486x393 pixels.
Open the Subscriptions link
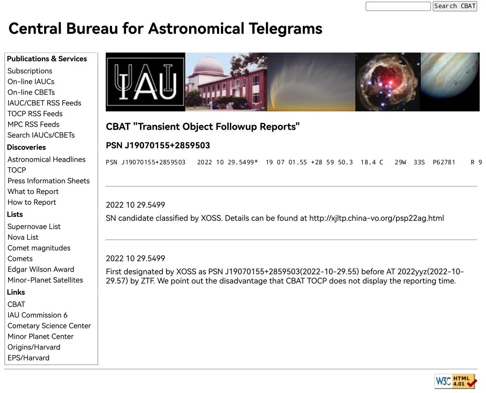tap(30, 71)
